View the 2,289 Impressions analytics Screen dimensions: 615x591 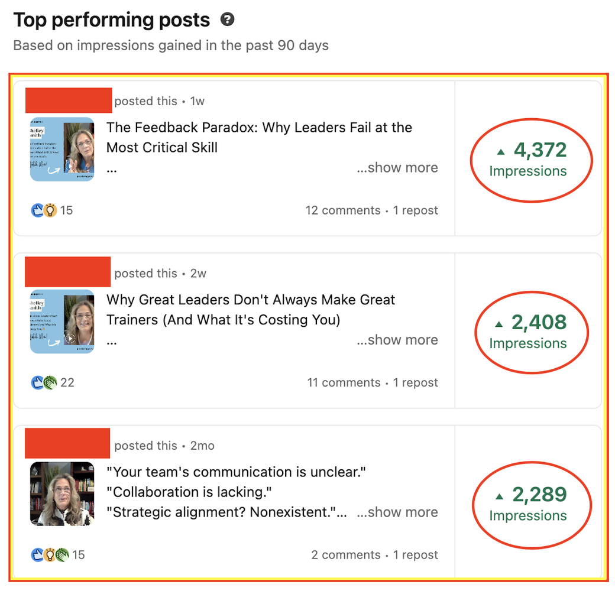point(528,504)
